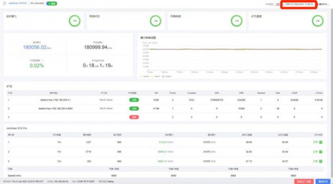Click the red restore factory settings button
Viewport: 333px width, 184px height.
click(x=304, y=182)
